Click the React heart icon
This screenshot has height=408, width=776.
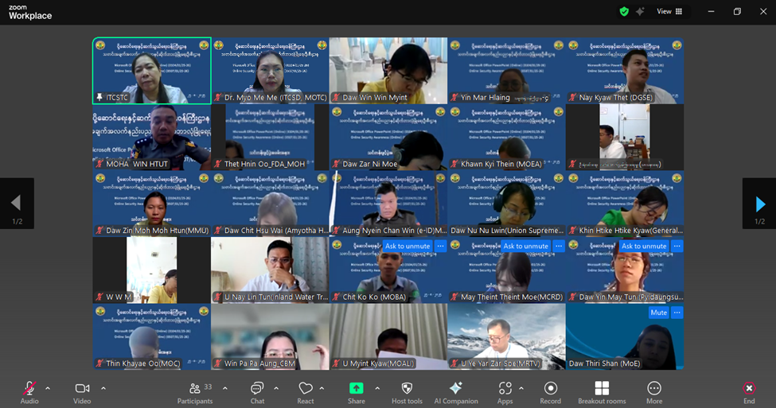(306, 389)
